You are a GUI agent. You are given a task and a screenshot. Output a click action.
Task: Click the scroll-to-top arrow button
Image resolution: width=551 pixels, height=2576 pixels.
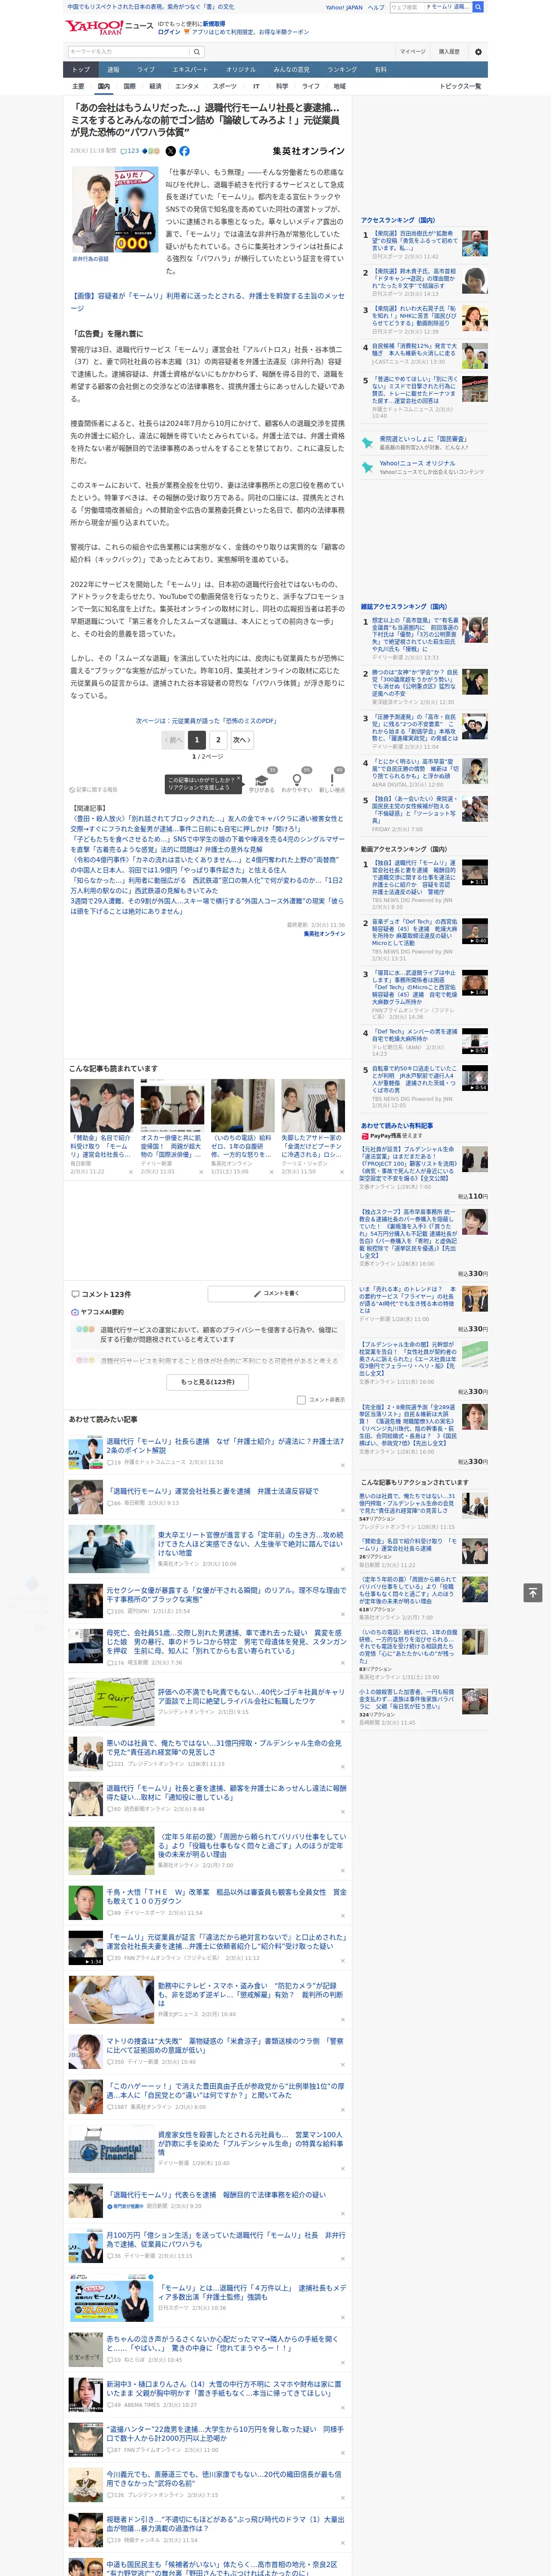[x=533, y=1592]
